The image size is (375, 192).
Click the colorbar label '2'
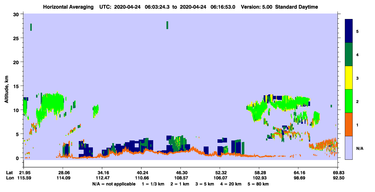coord(357,102)
